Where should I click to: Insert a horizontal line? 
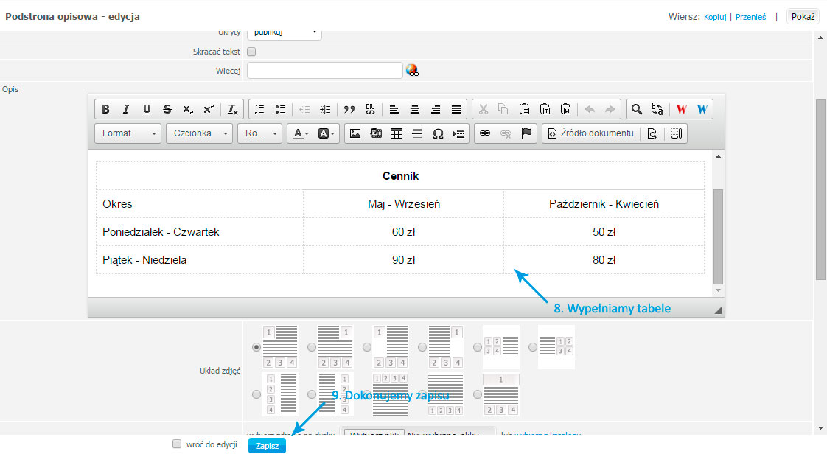[417, 133]
